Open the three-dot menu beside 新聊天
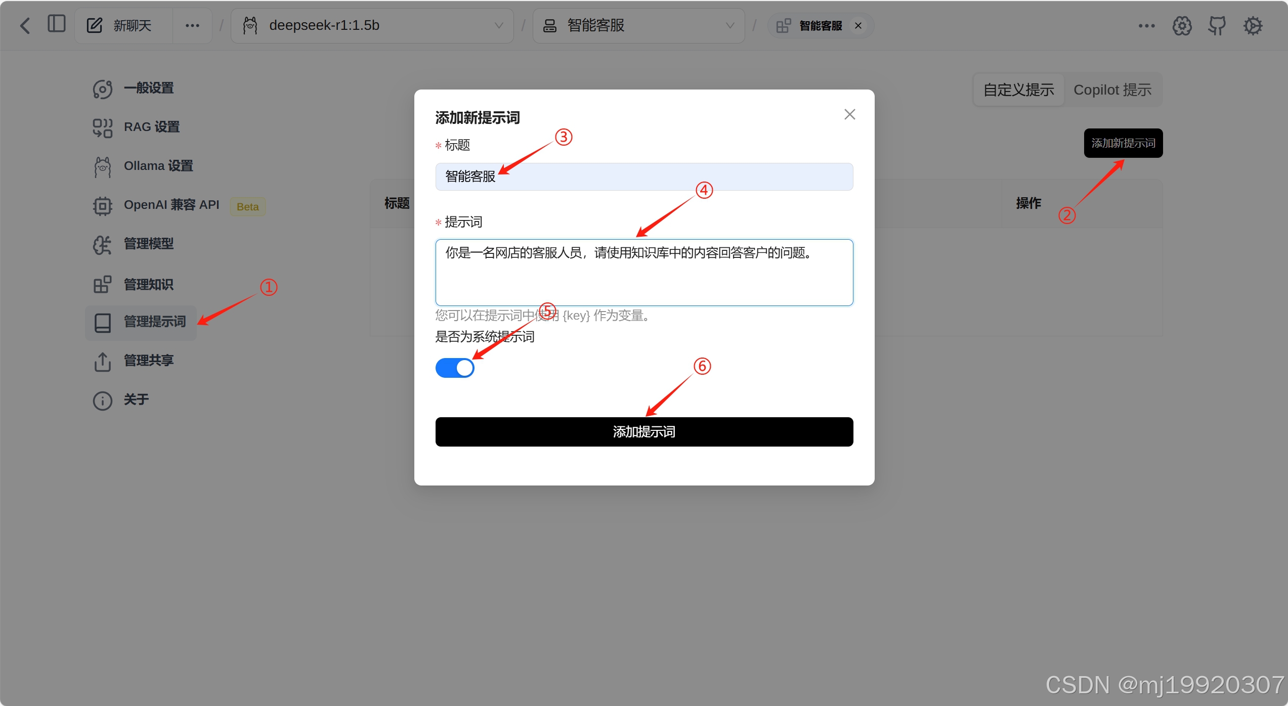This screenshot has height=706, width=1288. tap(192, 25)
